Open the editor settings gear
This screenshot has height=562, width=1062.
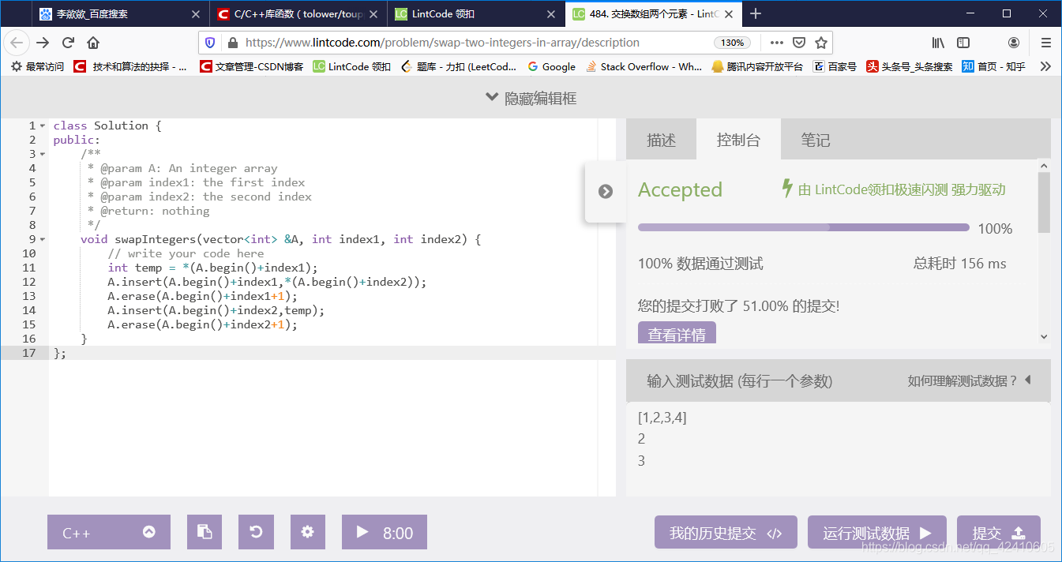[308, 532]
